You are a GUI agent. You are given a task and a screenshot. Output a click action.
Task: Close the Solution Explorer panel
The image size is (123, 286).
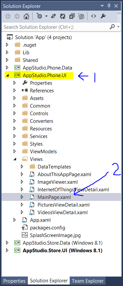coord(116,6)
